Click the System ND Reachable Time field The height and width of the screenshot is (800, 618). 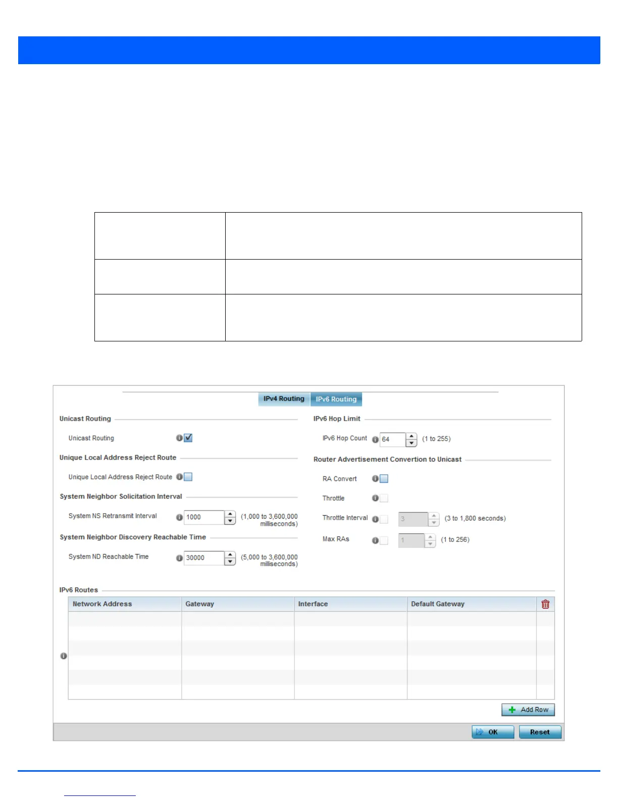coord(204,558)
